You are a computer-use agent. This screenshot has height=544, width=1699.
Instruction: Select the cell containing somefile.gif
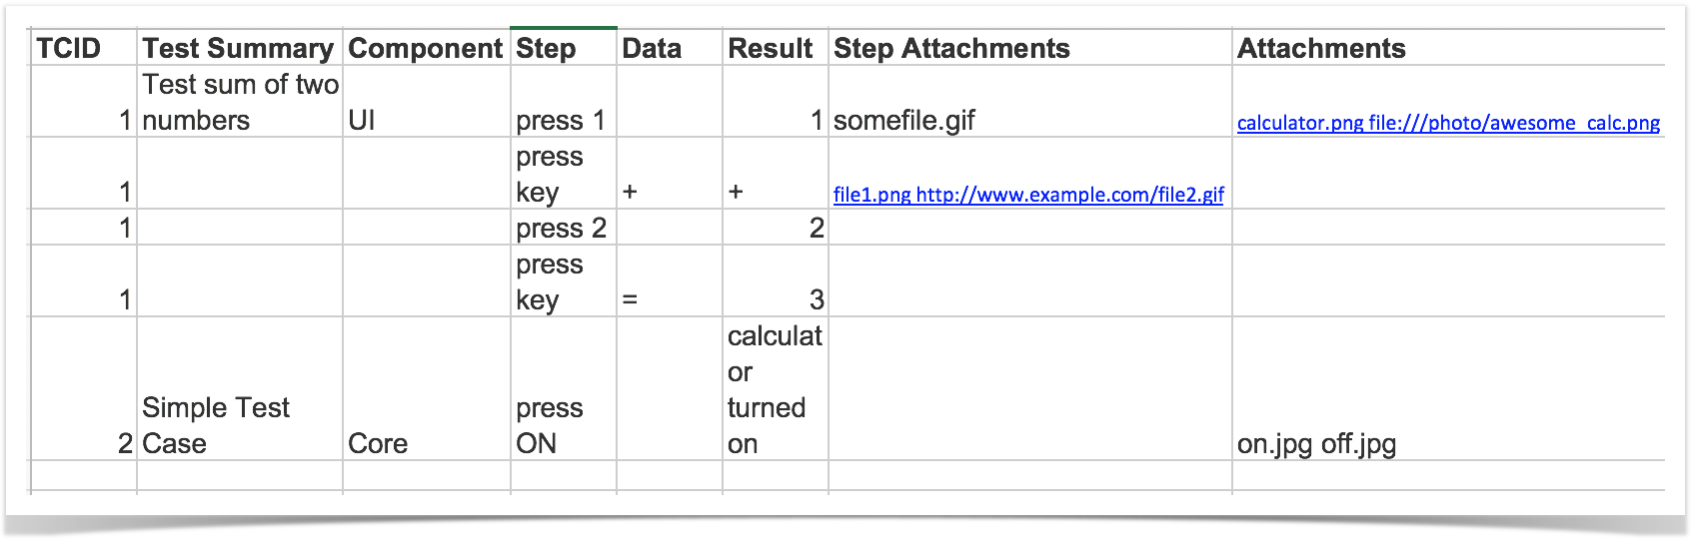point(1030,102)
